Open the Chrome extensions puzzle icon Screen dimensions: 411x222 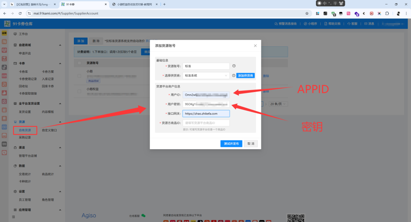[x=387, y=13]
